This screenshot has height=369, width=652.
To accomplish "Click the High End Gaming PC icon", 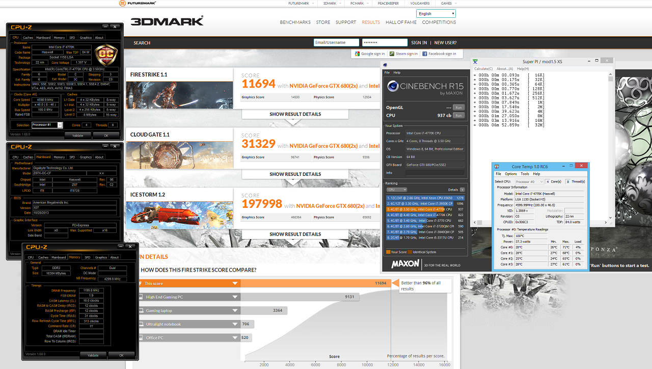I will click(141, 297).
